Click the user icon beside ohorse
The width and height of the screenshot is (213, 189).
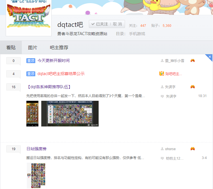point(162,149)
